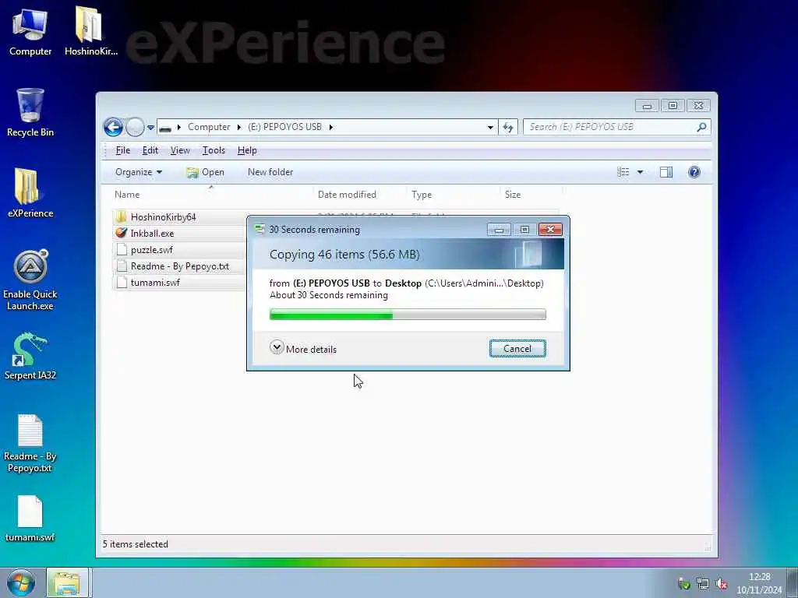Sort by the Date modified column
This screenshot has height=598, width=798.
(359, 195)
